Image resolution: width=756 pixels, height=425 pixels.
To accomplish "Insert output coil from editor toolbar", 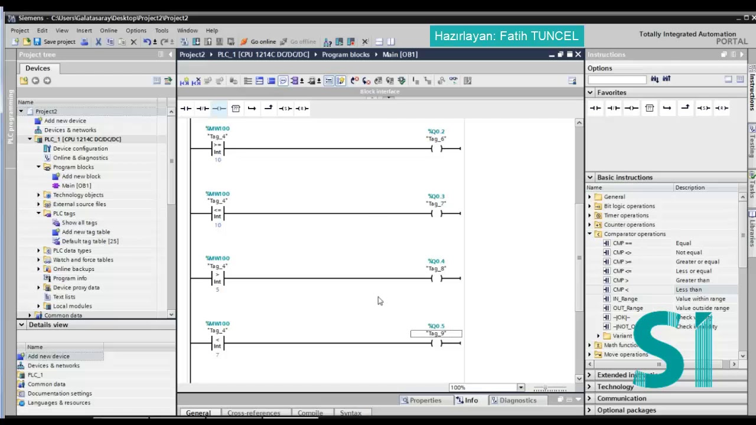I will click(219, 108).
